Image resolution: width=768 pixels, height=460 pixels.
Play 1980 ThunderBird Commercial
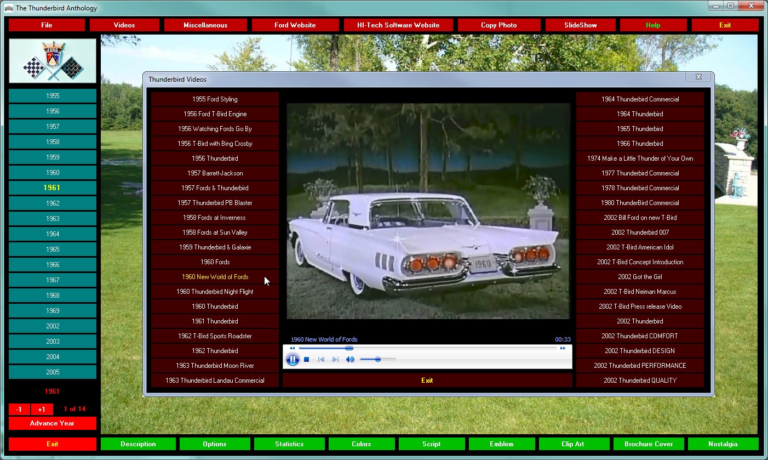[640, 203]
